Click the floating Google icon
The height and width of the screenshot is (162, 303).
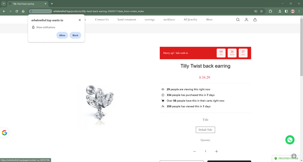pos(5,133)
